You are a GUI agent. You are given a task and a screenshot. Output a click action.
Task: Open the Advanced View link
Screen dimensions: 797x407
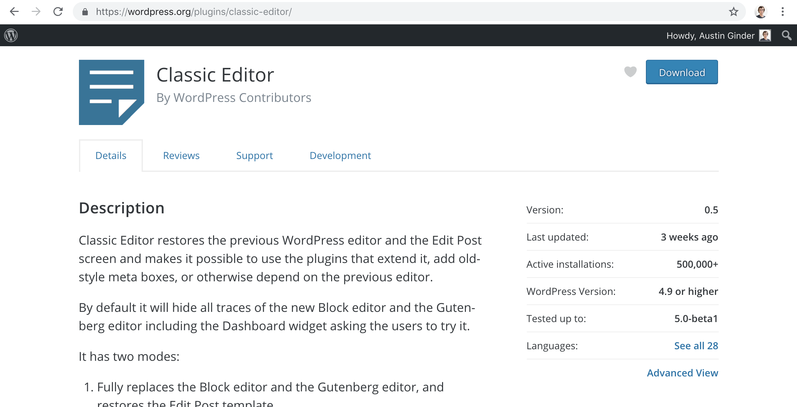click(683, 373)
